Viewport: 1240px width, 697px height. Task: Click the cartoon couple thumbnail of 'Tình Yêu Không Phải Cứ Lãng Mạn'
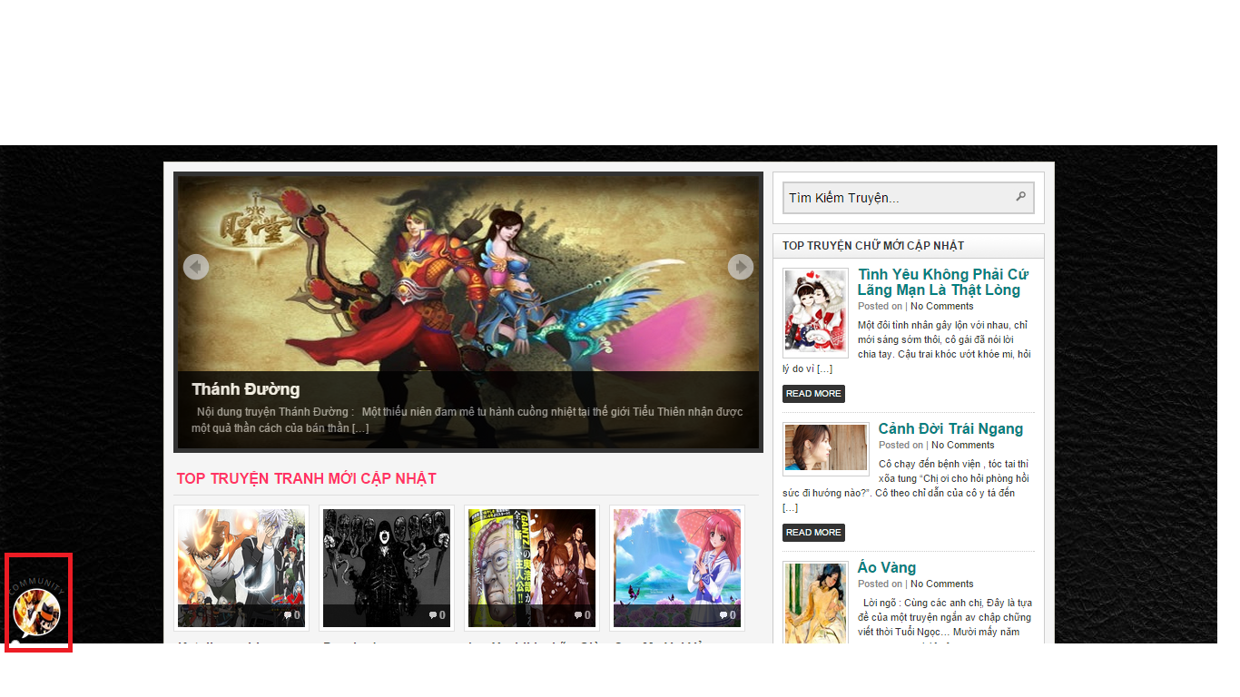click(815, 312)
